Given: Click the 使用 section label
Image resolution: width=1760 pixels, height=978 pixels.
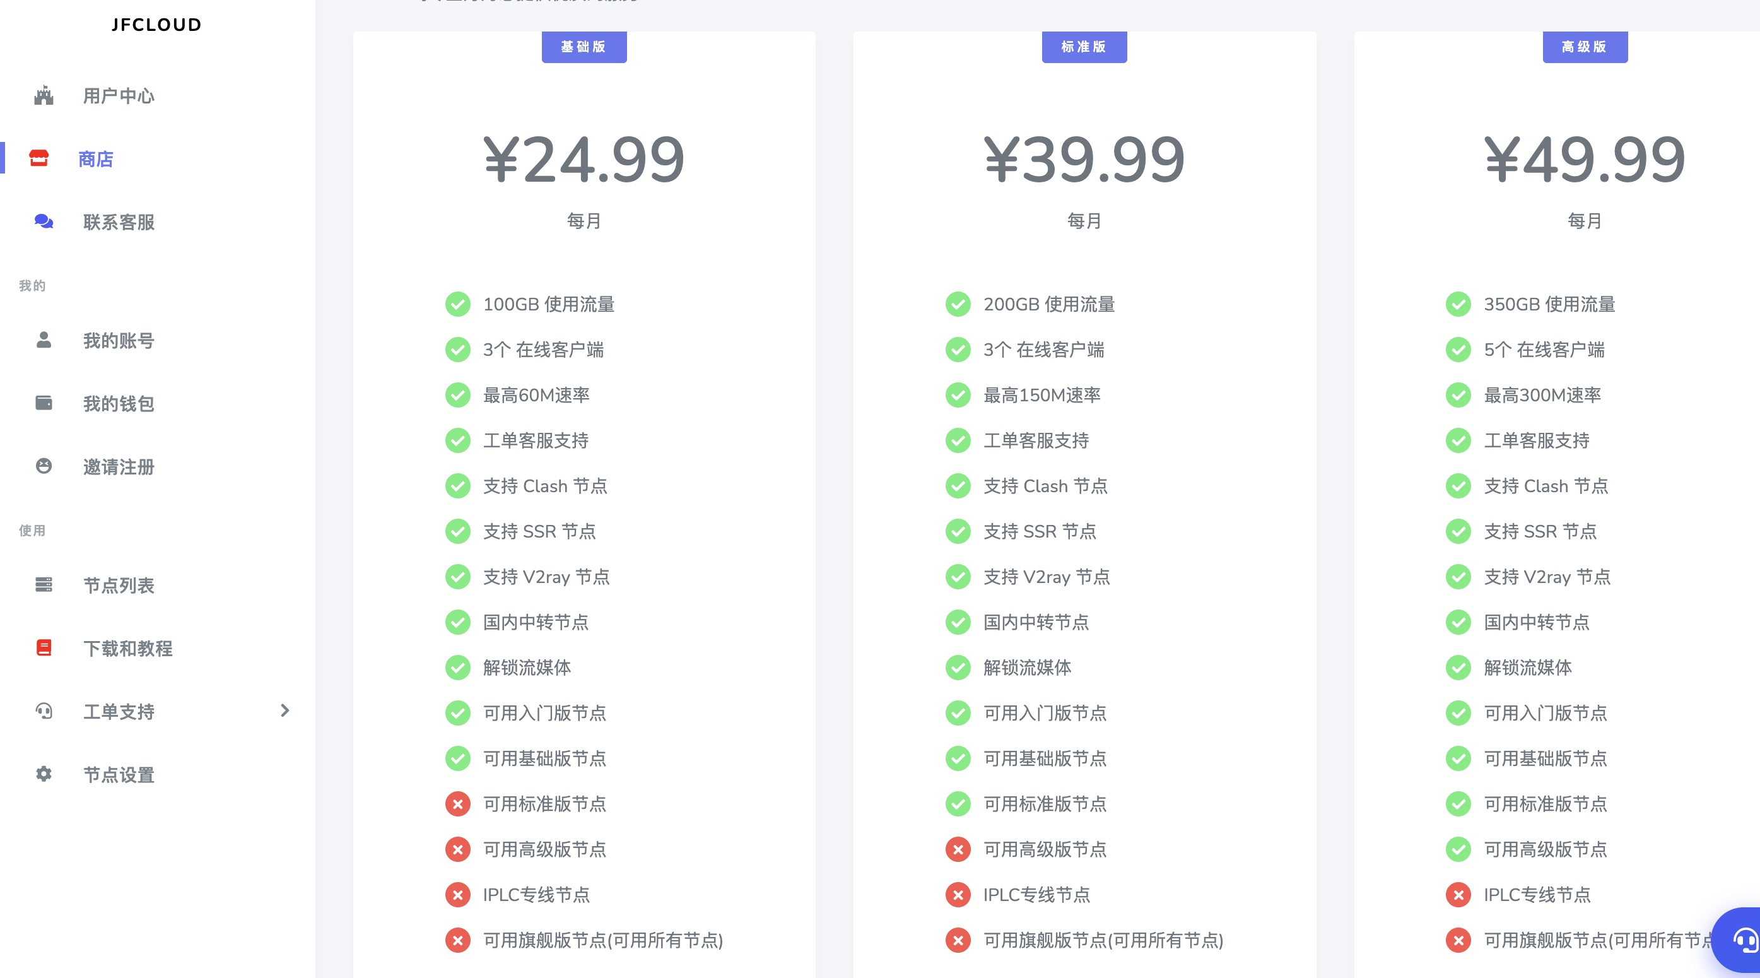Looking at the screenshot, I should click(x=32, y=529).
